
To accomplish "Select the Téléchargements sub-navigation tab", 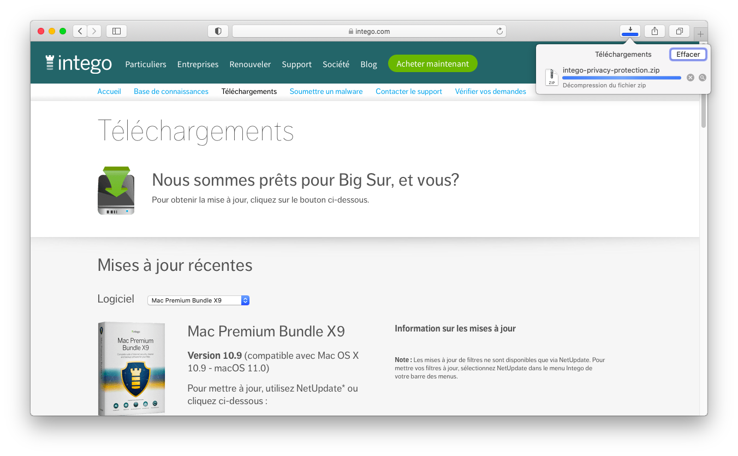I will [x=249, y=91].
